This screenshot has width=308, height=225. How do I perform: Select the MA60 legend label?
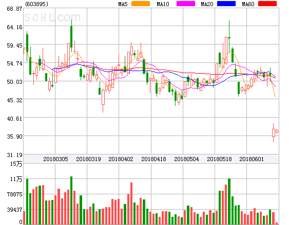click(248, 4)
